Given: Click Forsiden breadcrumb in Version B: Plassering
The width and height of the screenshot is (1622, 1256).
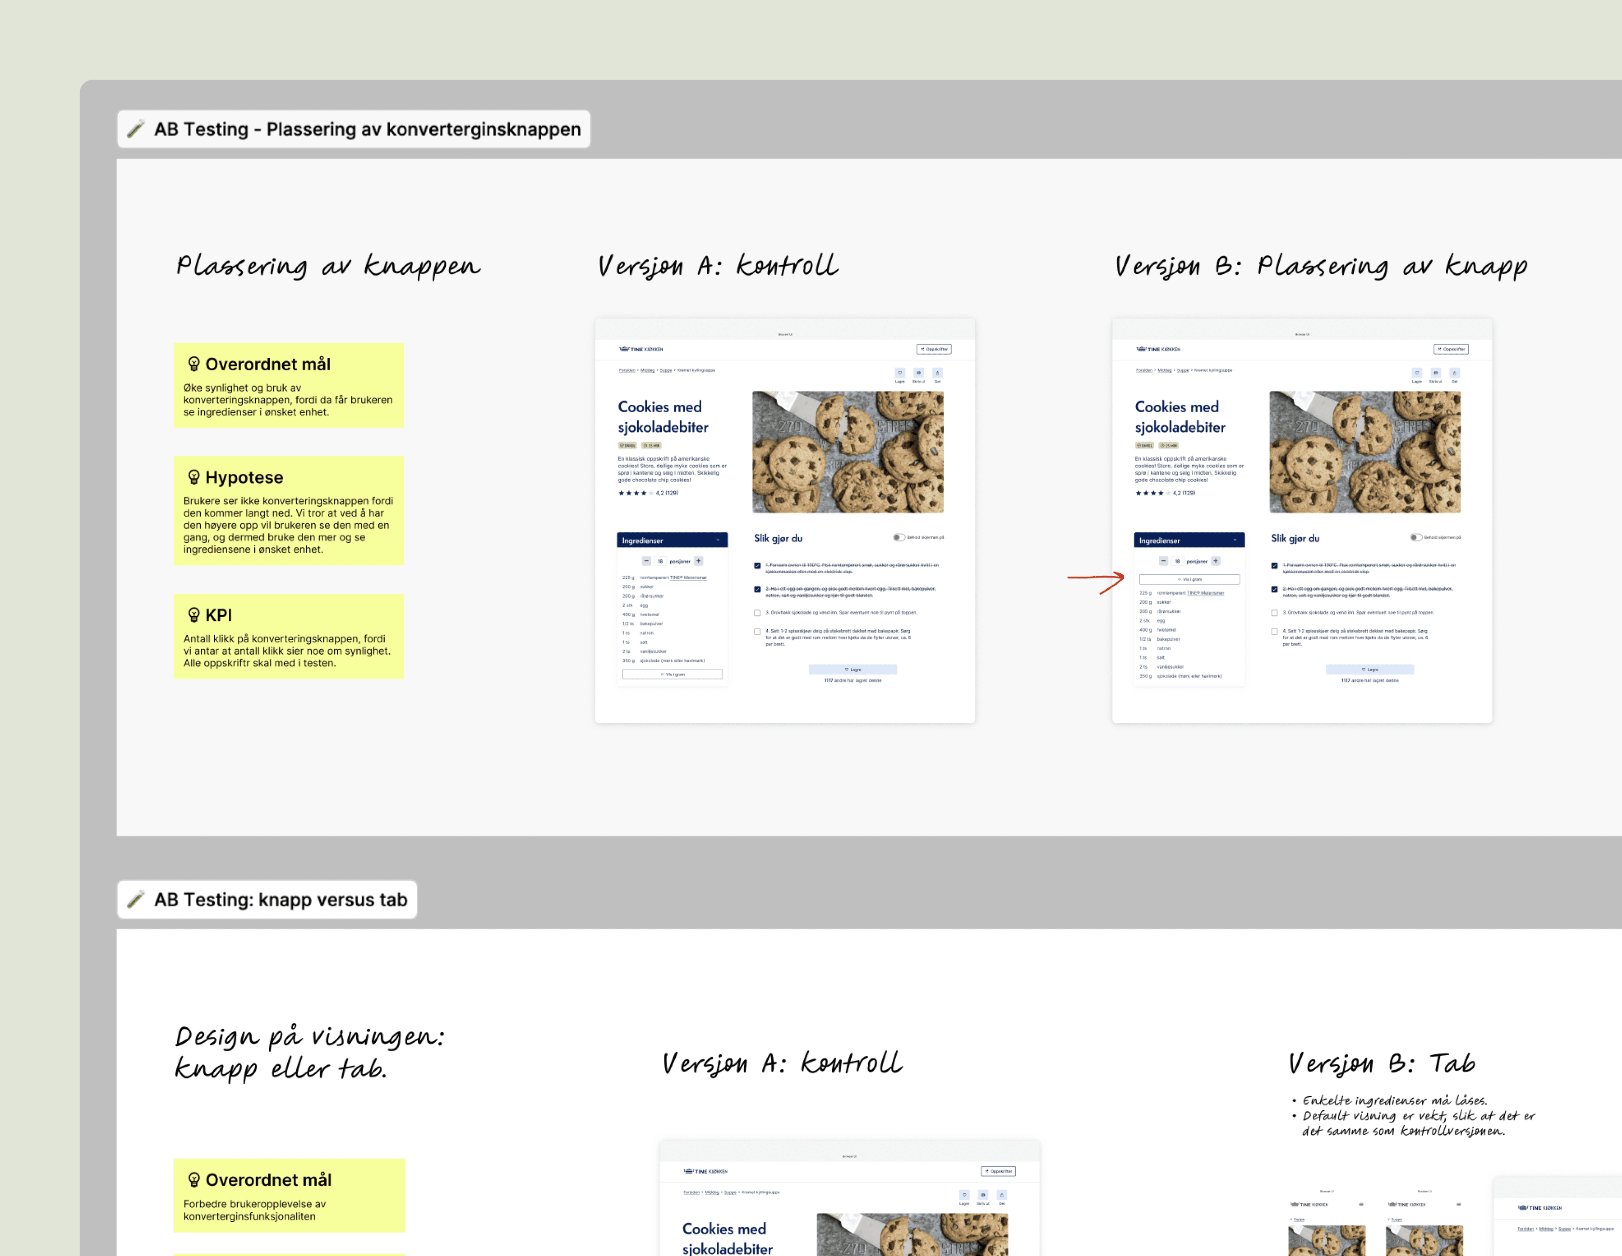Looking at the screenshot, I should click(1144, 370).
